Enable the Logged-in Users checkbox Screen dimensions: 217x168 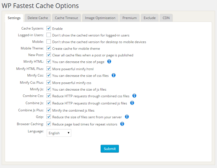click(x=49, y=35)
